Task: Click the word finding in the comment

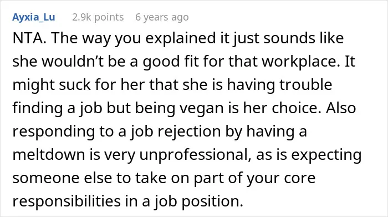Action: point(37,108)
